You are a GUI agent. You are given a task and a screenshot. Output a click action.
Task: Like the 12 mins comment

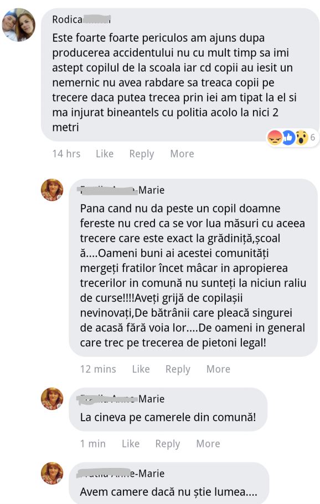pos(141,369)
